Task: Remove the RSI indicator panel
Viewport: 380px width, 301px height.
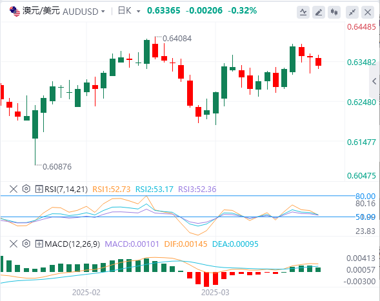Action: coord(14,189)
